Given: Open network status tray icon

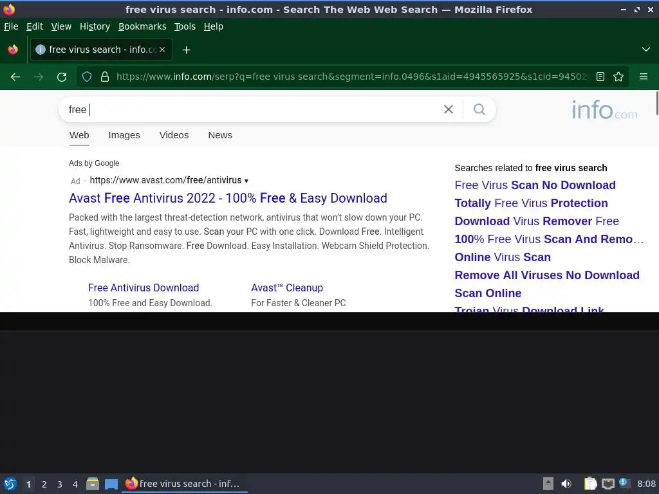Looking at the screenshot, I should [x=608, y=484].
